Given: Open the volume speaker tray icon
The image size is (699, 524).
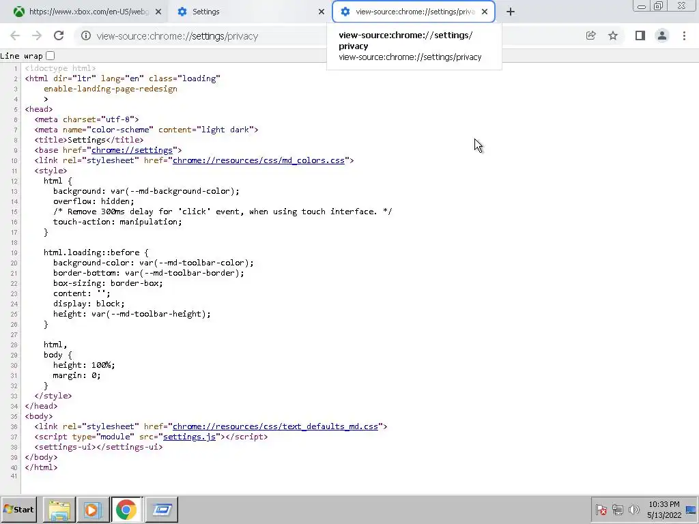Looking at the screenshot, I should tap(633, 509).
